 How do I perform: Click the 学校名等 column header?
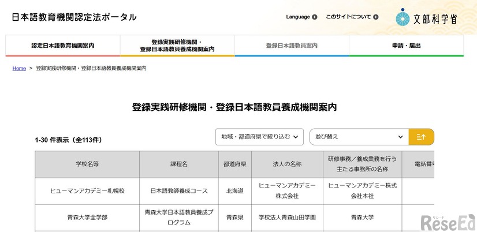tap(87, 164)
